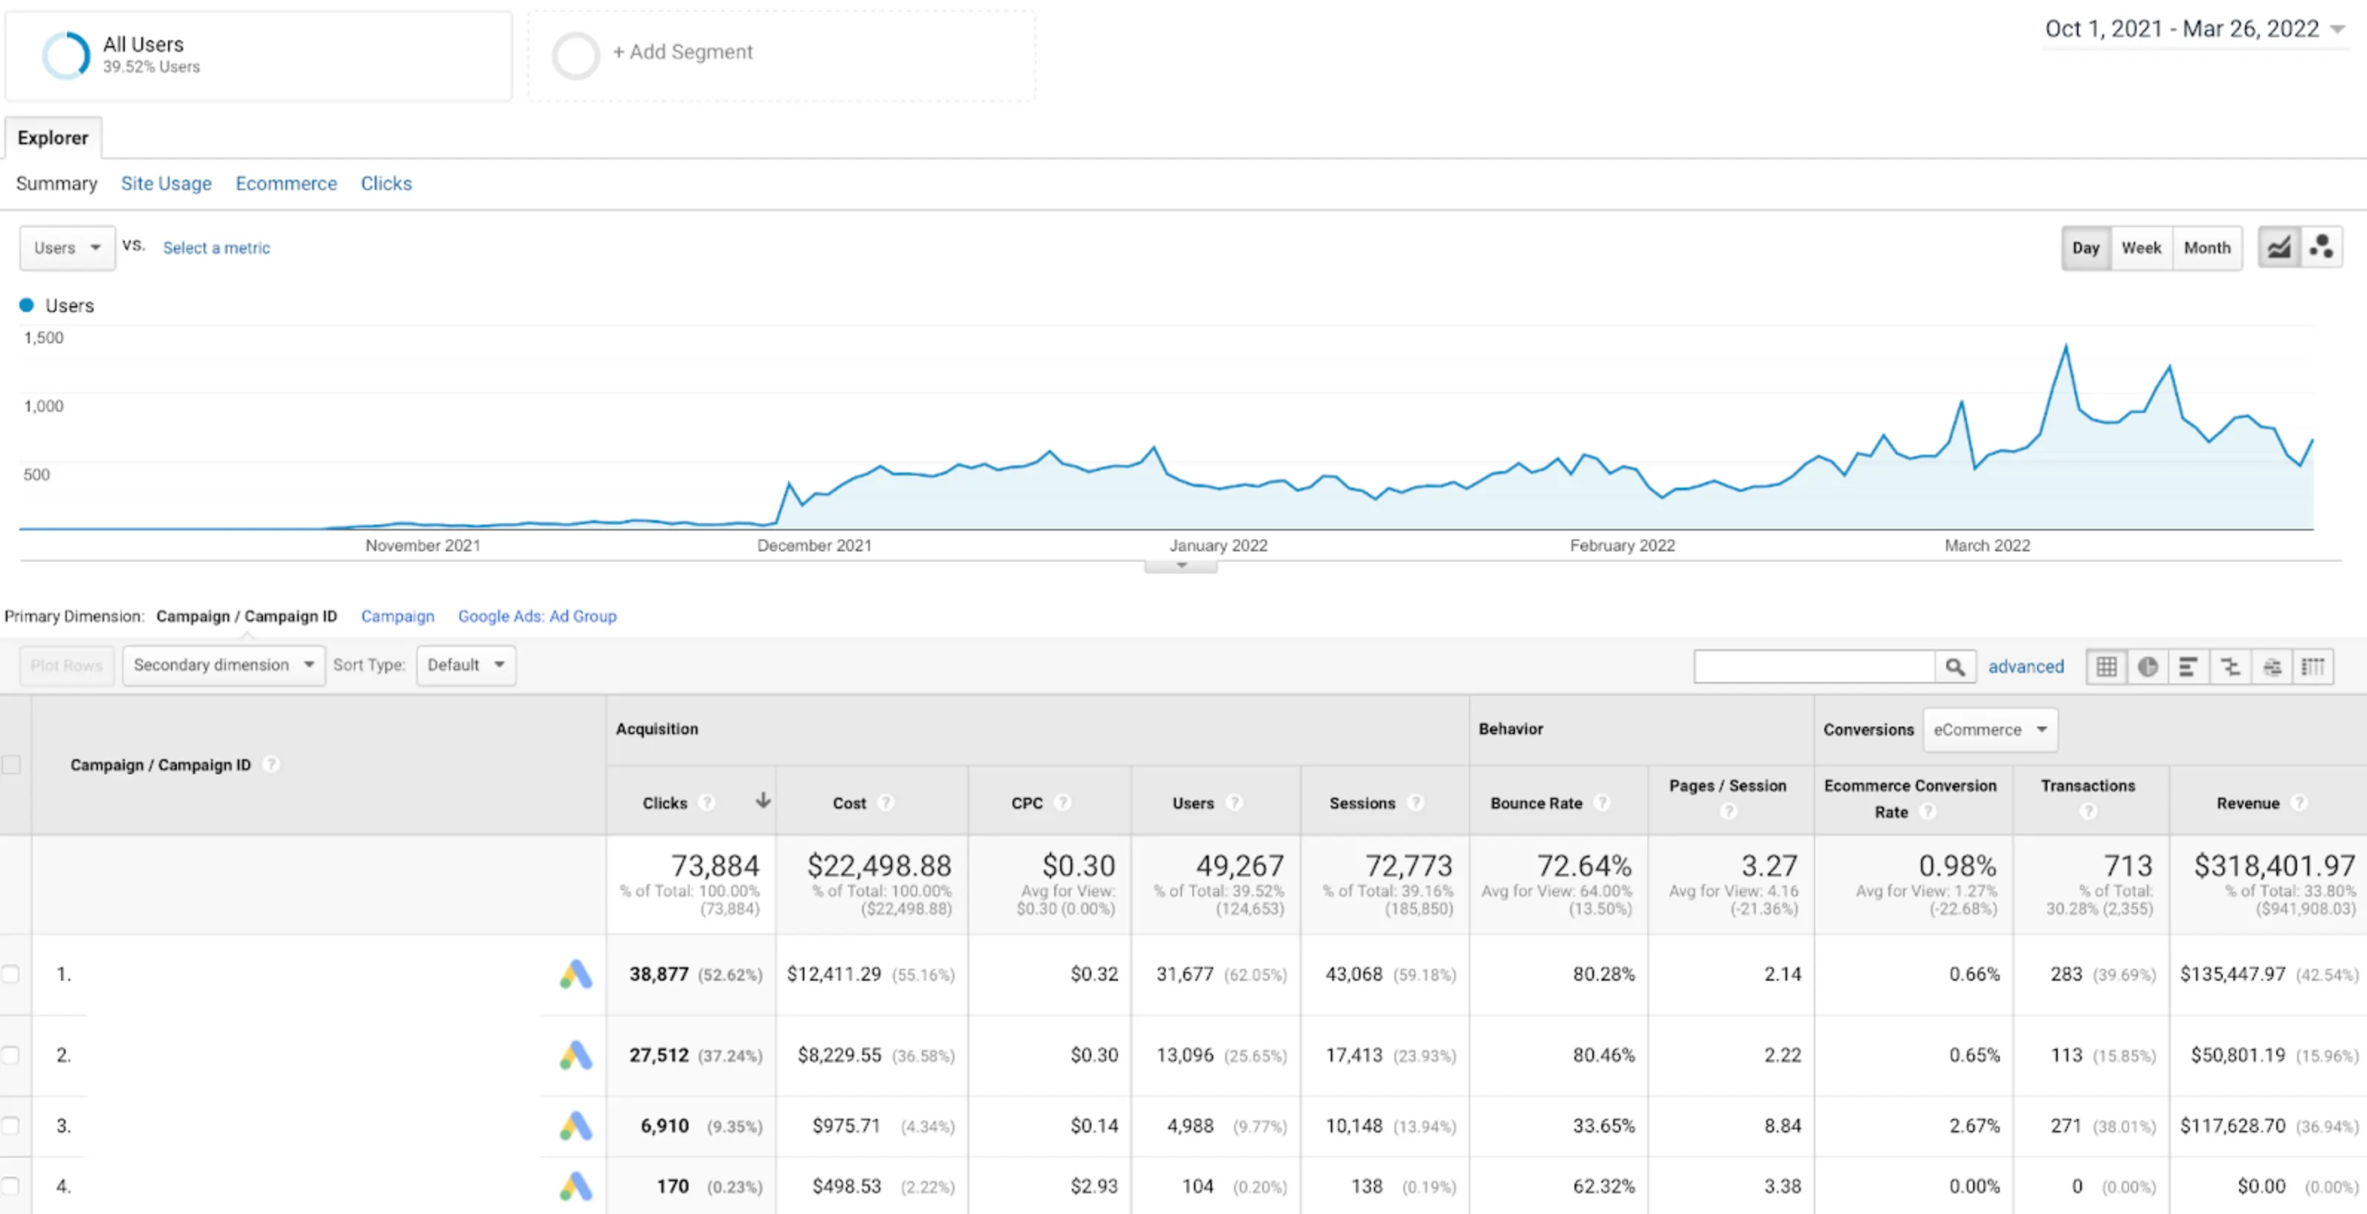This screenshot has width=2367, height=1214.
Task: Select the percentage pie chart view
Action: [x=2148, y=666]
